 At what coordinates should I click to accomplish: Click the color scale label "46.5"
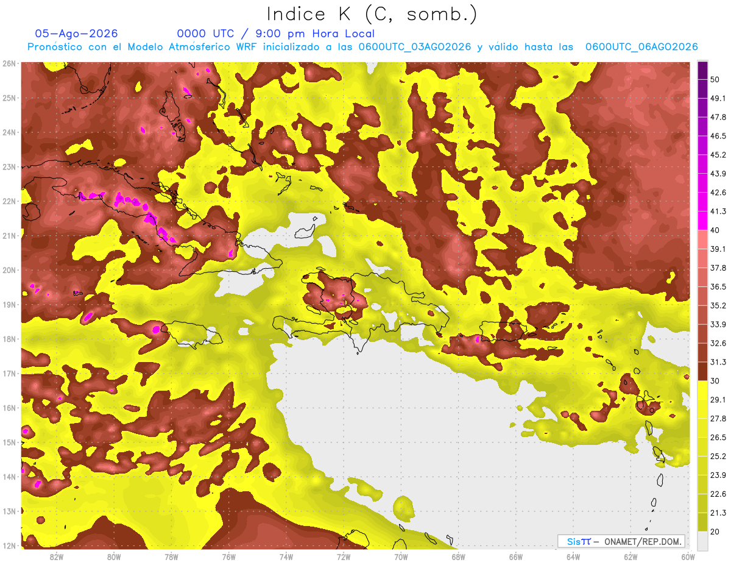[x=719, y=136]
